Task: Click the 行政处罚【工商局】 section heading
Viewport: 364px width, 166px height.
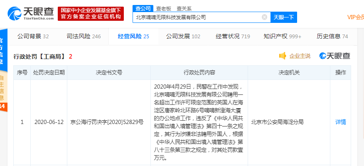Action: (x=40, y=56)
